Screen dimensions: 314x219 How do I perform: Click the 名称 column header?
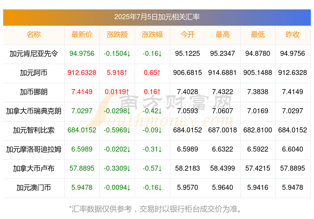(x=34, y=35)
